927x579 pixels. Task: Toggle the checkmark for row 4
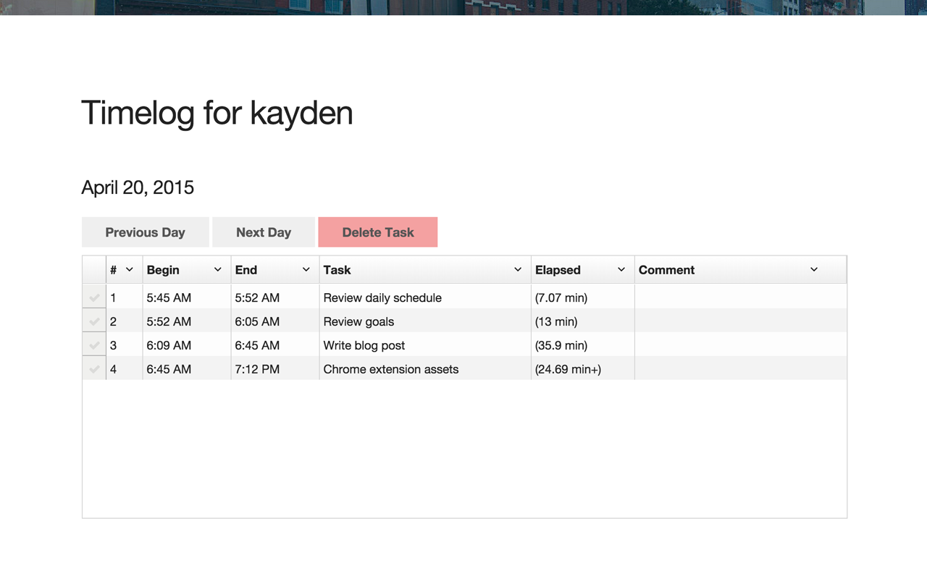pyautogui.click(x=94, y=369)
